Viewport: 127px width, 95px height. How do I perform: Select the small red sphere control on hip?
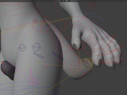click(x=35, y=21)
